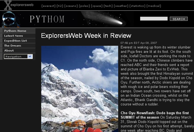
Task: Go to the [poles] section
Action: point(84,6)
